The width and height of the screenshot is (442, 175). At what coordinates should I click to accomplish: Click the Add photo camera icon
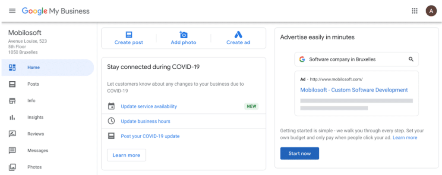pos(183,35)
